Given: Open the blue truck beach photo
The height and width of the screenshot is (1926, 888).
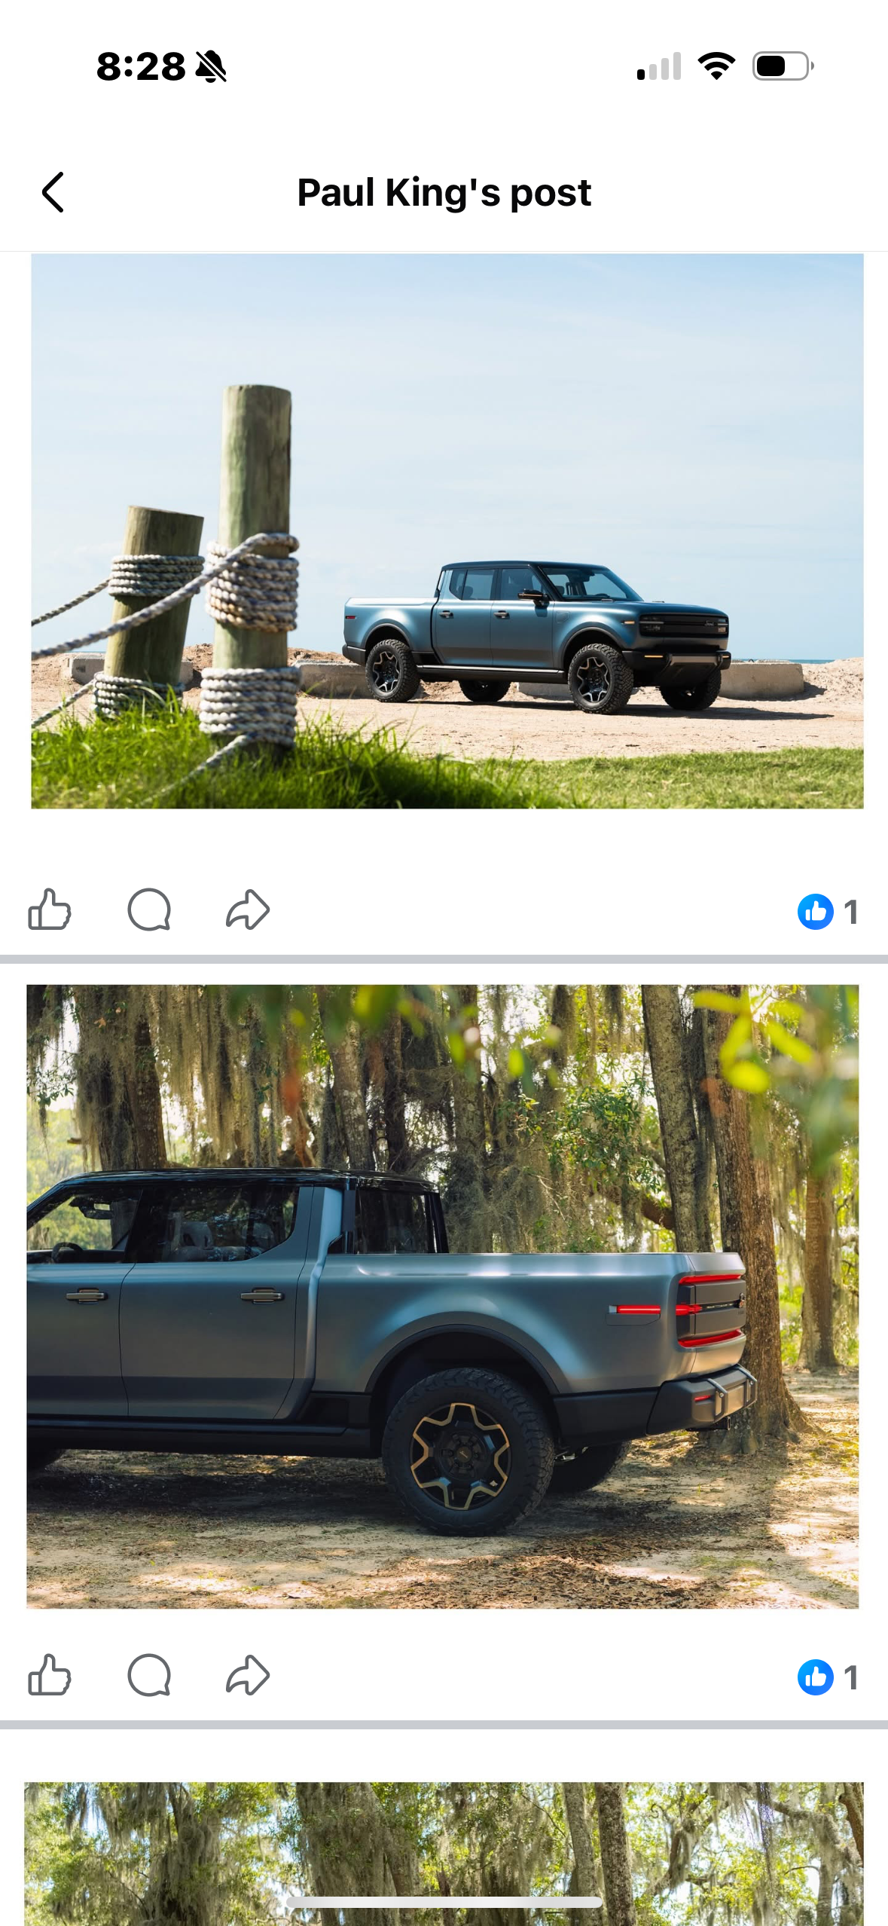Looking at the screenshot, I should (x=447, y=531).
